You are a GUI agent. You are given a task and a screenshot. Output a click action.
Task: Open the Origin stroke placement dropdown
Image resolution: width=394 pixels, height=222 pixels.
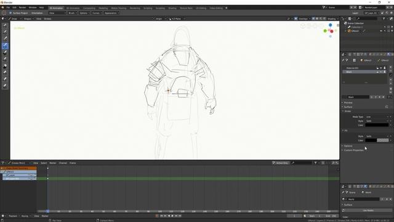[x=159, y=18]
